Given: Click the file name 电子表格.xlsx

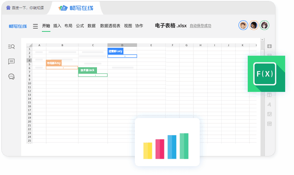Looking at the screenshot, I should point(171,26).
